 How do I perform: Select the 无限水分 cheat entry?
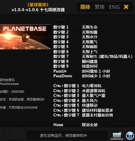click(90, 37)
